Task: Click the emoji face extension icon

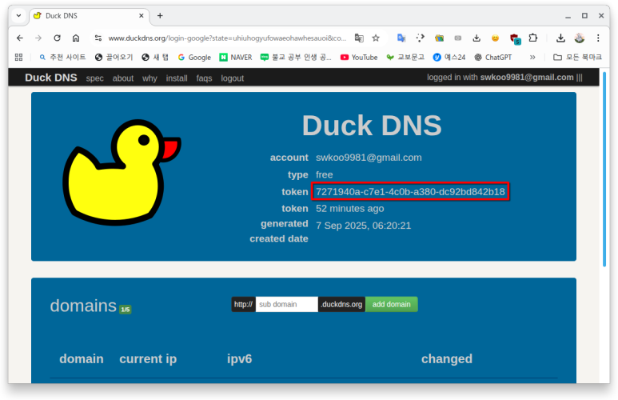Action: (x=495, y=38)
